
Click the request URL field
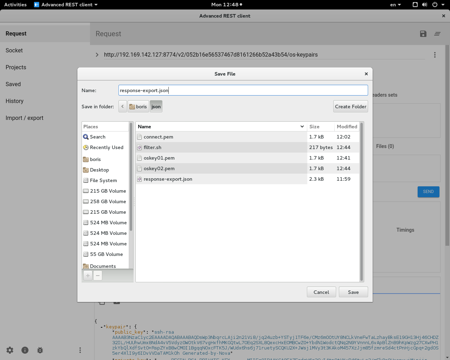(264, 54)
